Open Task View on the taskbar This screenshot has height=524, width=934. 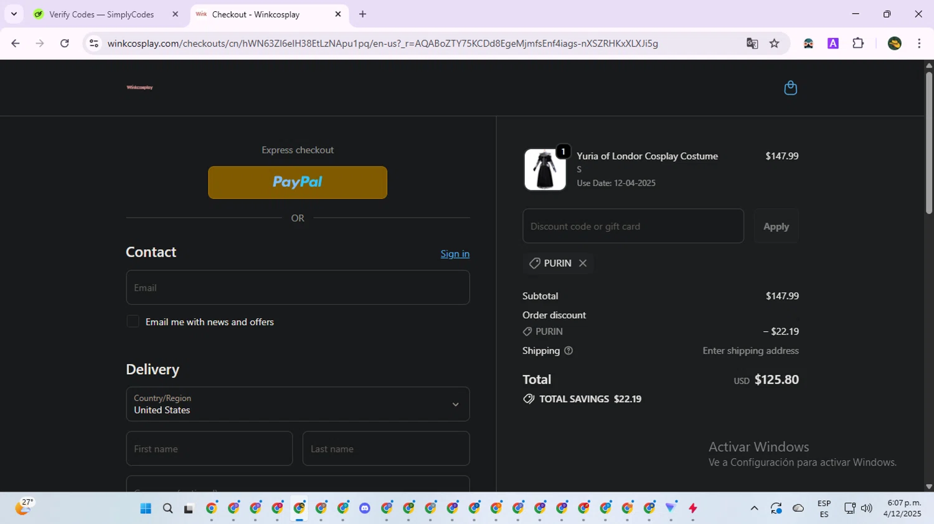(189, 508)
